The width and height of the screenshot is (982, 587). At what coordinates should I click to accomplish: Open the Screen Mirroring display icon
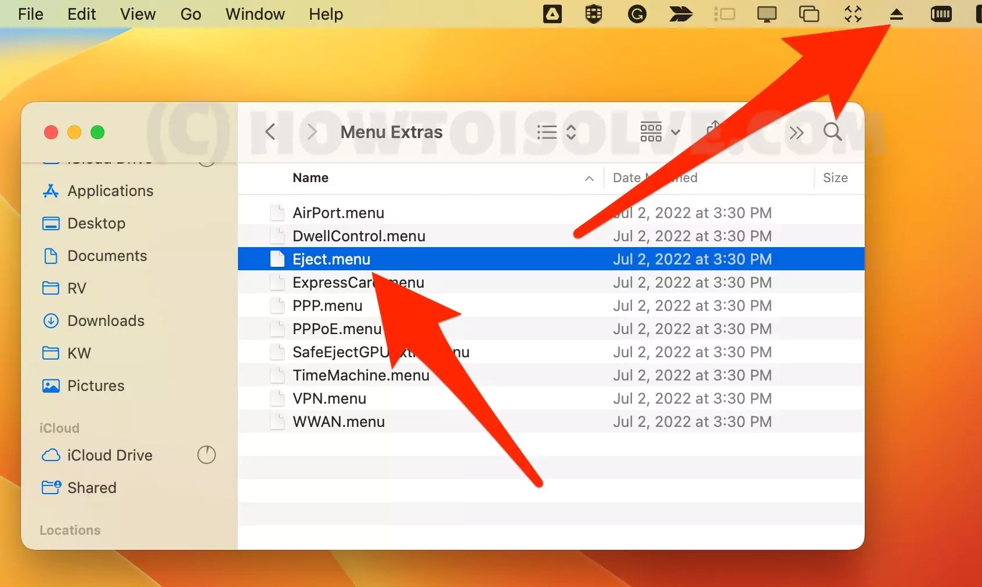[766, 14]
